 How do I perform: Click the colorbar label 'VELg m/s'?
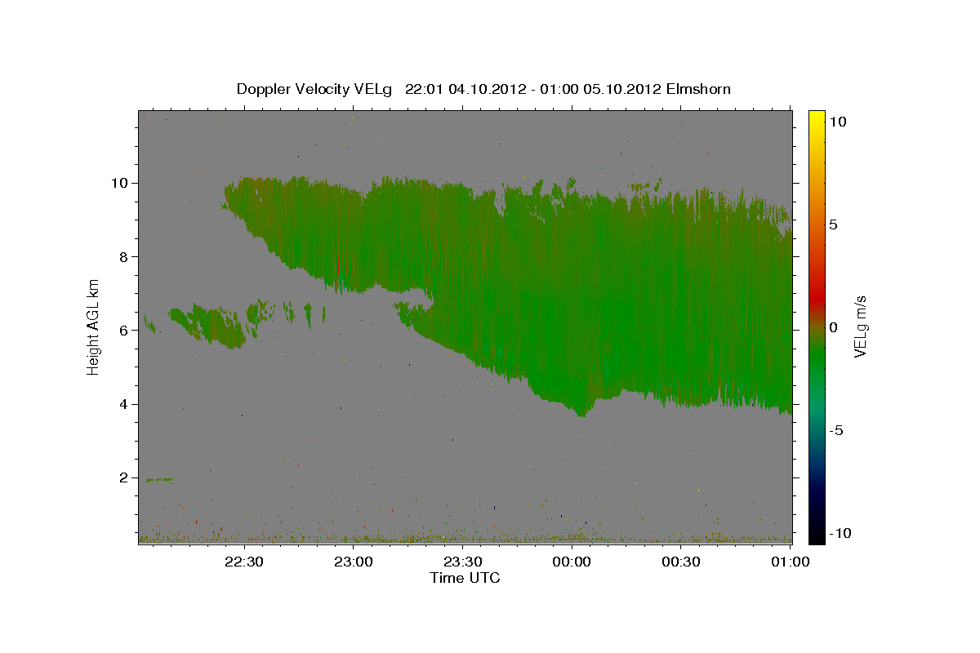pos(860,327)
